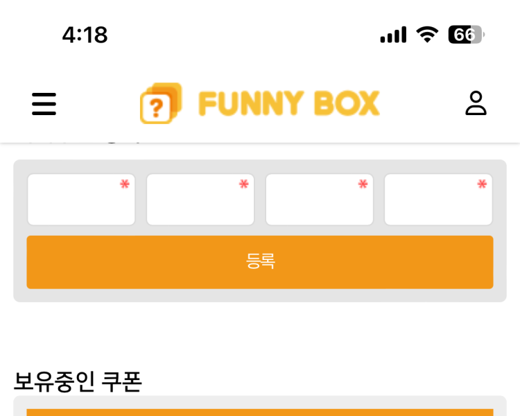
Task: Tap the 4:18 clock in status bar
Action: (x=85, y=35)
